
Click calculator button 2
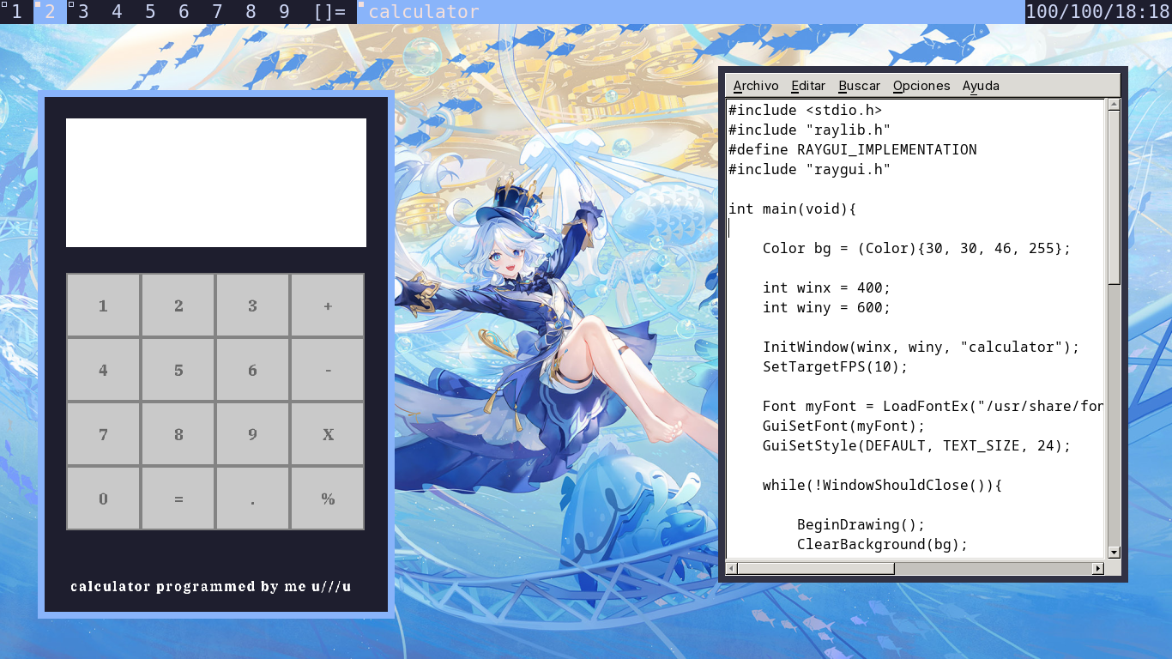[178, 305]
